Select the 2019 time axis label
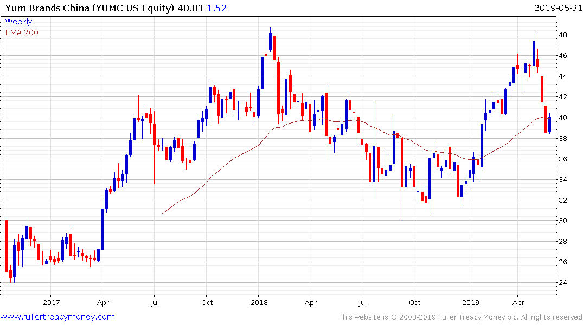Screen dimensions: 583x325 (471, 302)
